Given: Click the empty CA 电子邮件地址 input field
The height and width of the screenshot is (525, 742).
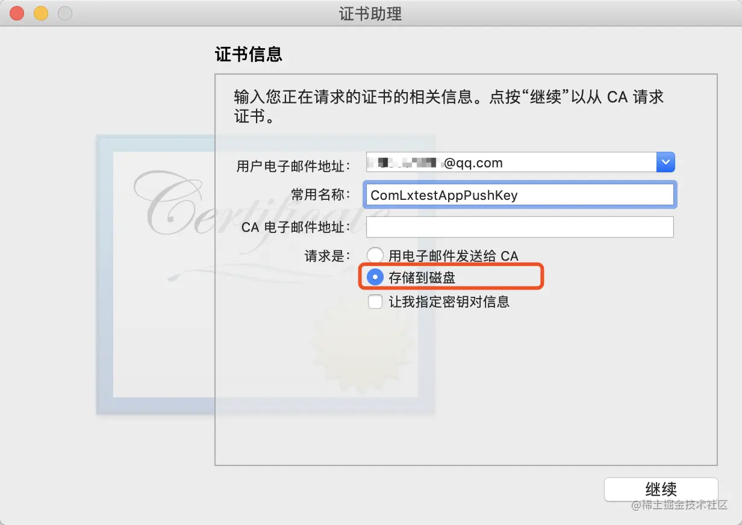Looking at the screenshot, I should point(520,227).
